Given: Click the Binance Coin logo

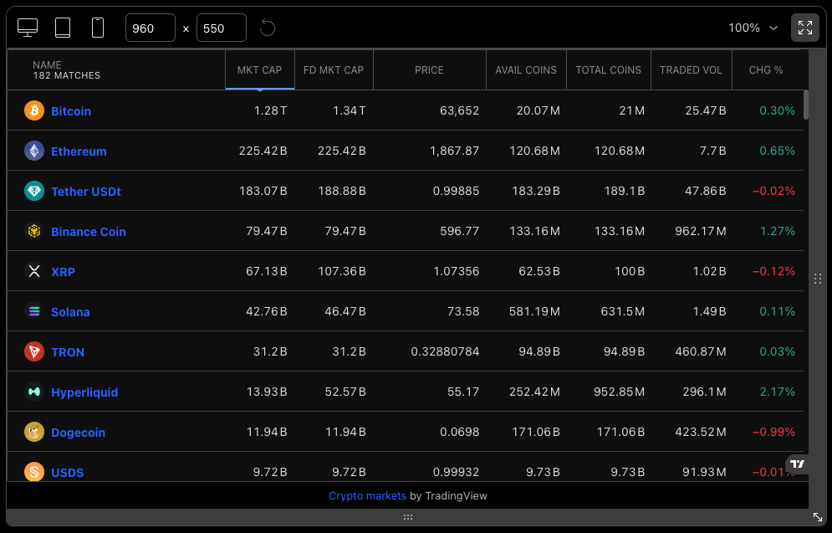Looking at the screenshot, I should 34,231.
